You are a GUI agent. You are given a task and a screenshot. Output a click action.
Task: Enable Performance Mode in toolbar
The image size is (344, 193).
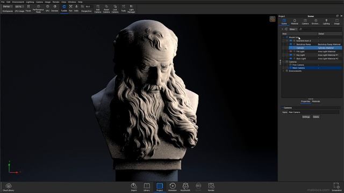coord(38,9)
